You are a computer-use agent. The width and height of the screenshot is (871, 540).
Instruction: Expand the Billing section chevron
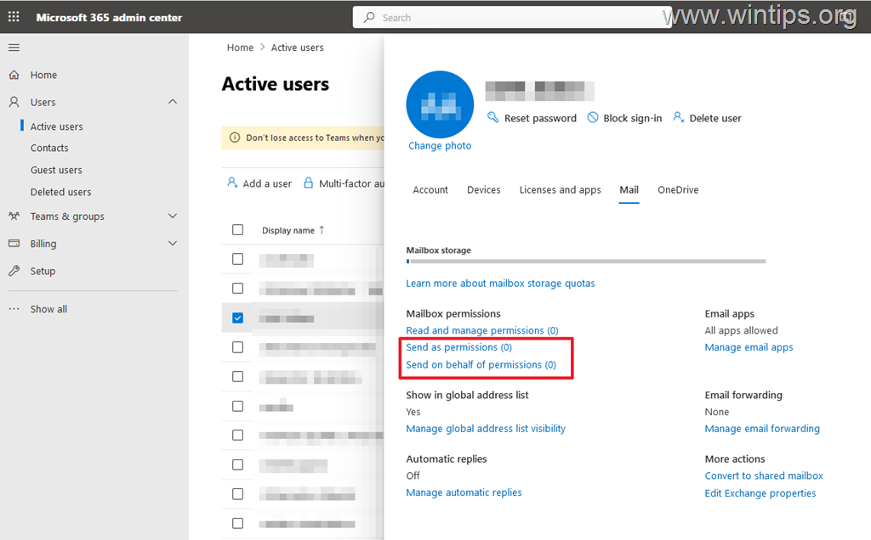point(173,243)
